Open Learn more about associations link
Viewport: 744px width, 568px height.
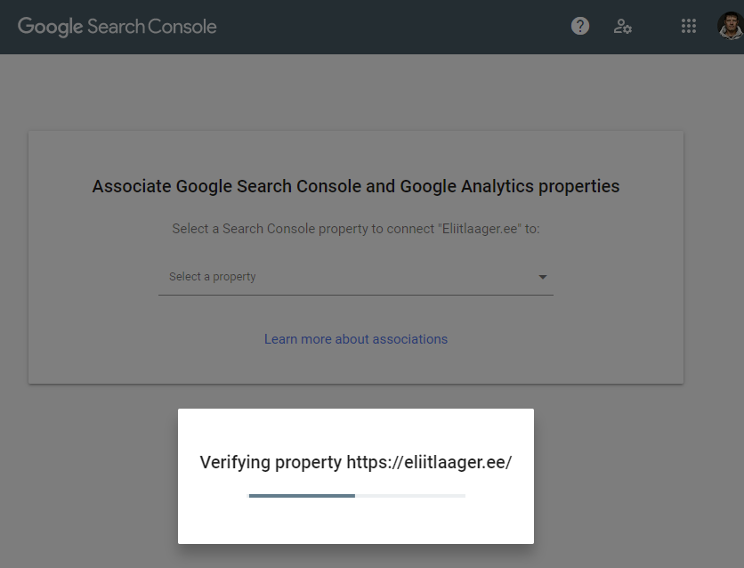[356, 339]
